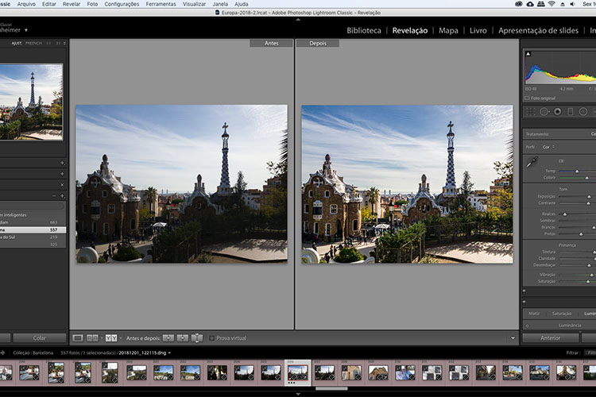Click plus icon on first left panel header
596x397 pixels.
click(x=62, y=163)
